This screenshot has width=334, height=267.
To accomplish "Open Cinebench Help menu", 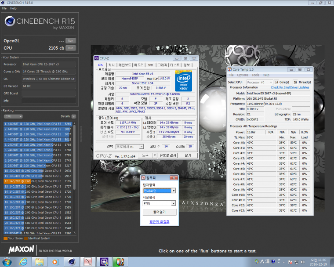I will (x=13, y=8).
